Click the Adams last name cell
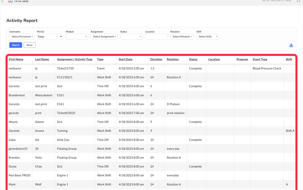 click(40, 122)
